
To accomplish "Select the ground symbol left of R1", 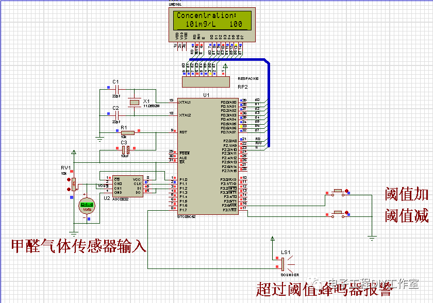I will coord(99,139).
